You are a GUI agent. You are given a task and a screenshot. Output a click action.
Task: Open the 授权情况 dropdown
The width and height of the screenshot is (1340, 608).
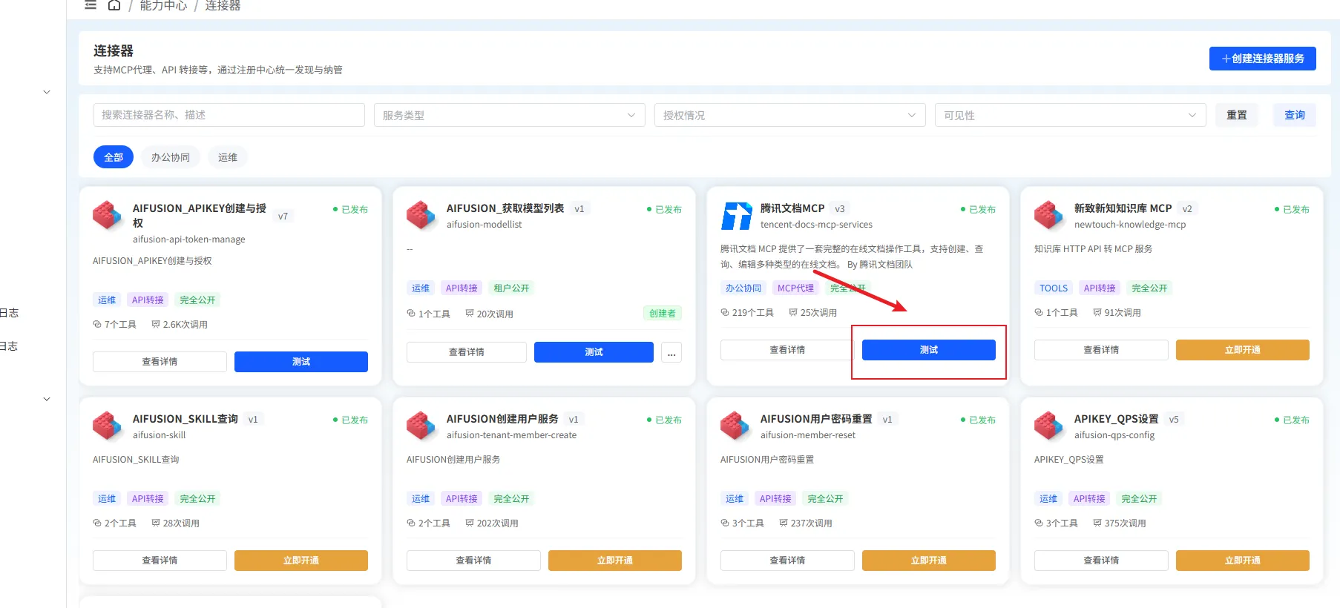coord(789,115)
